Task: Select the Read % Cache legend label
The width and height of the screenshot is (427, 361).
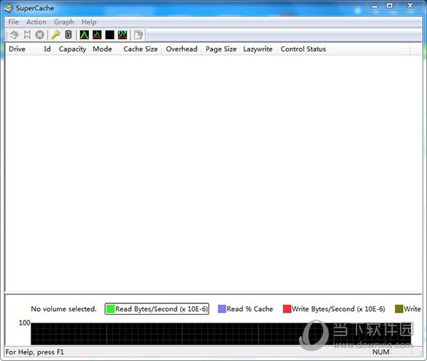Action: click(x=250, y=309)
